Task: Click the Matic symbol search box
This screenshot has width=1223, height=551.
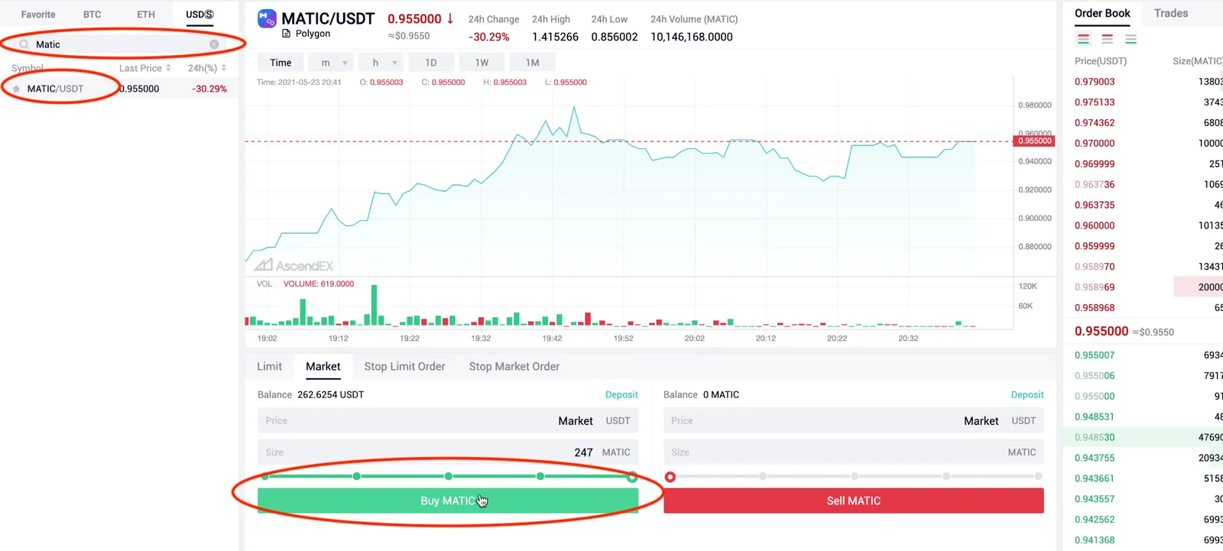Action: click(x=118, y=44)
